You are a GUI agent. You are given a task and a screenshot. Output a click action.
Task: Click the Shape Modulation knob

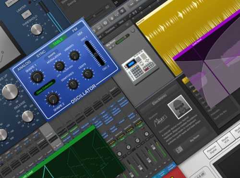click(60, 66)
